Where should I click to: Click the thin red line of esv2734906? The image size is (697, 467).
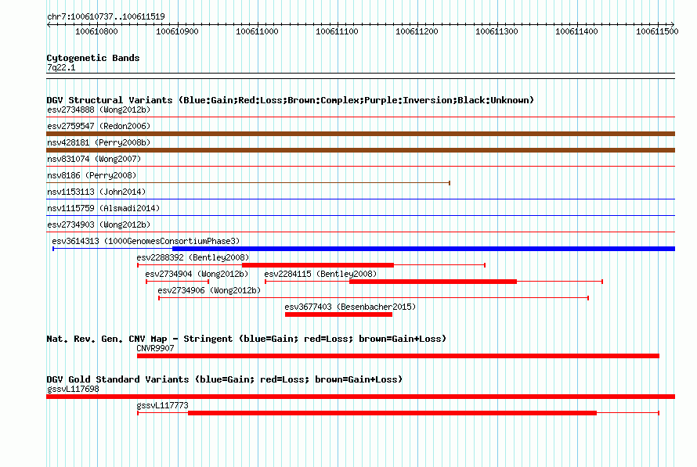tap(374, 298)
